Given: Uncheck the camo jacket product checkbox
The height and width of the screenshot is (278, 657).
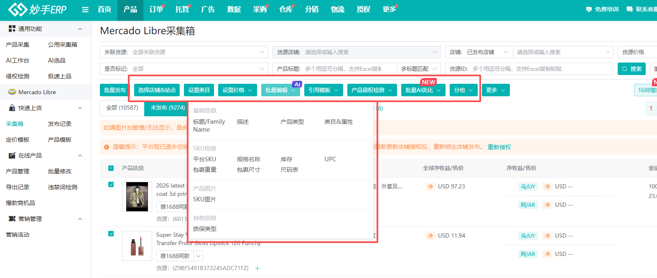Looking at the screenshot, I should click(111, 185).
